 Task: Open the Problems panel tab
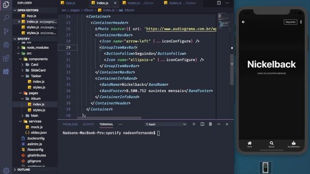70,124
